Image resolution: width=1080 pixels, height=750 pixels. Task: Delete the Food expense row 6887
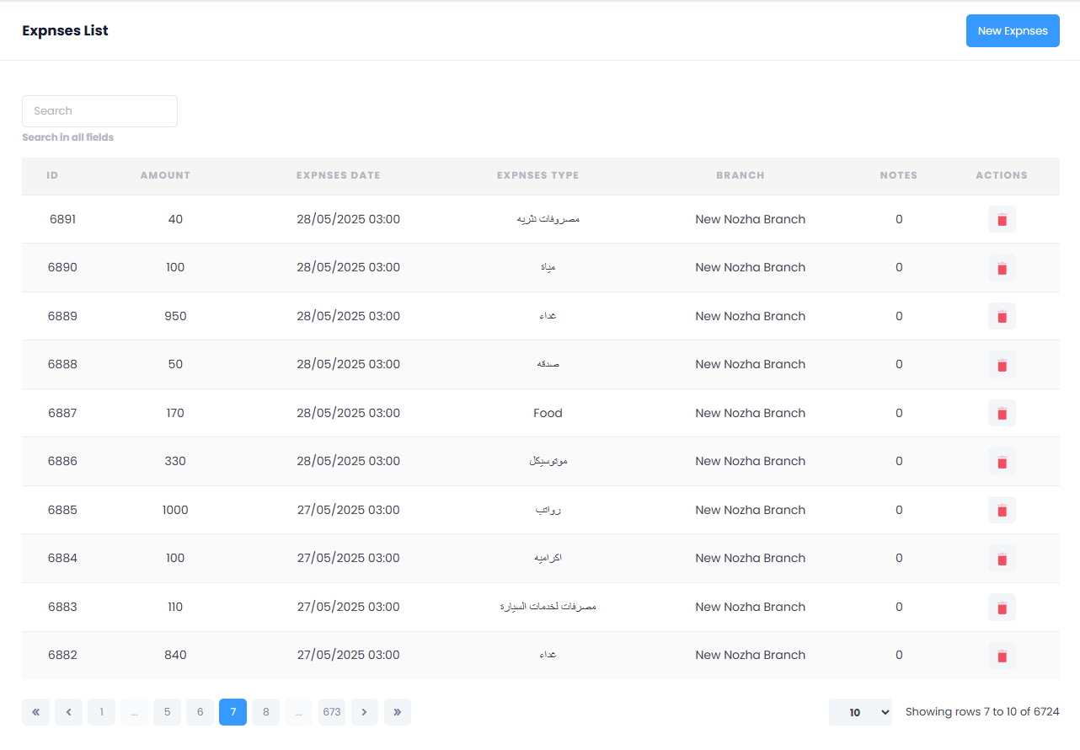point(1002,413)
